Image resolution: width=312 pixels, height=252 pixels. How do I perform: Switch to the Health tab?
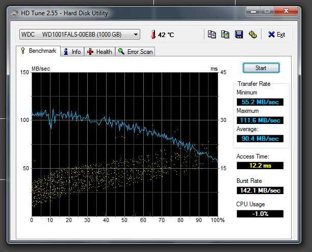pos(99,52)
